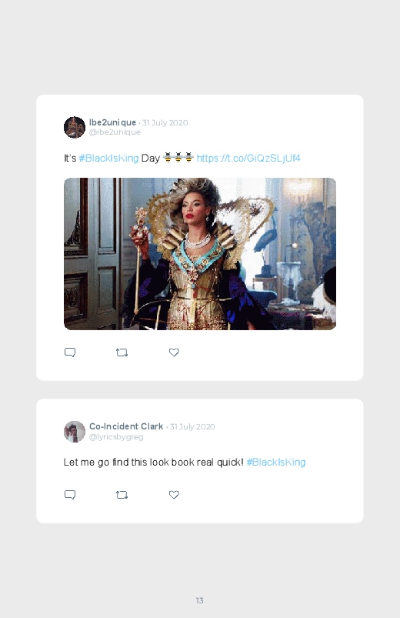
Task: Open #BlackIsKing hashtag in second tweet
Action: click(x=276, y=463)
